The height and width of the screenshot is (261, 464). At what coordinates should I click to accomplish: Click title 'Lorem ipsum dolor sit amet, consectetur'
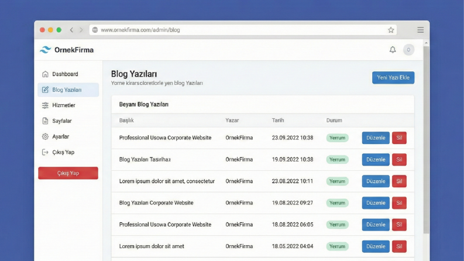[167, 181]
